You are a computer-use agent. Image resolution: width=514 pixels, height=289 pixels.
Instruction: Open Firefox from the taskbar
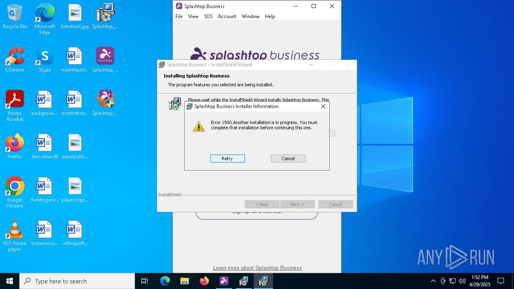click(204, 281)
